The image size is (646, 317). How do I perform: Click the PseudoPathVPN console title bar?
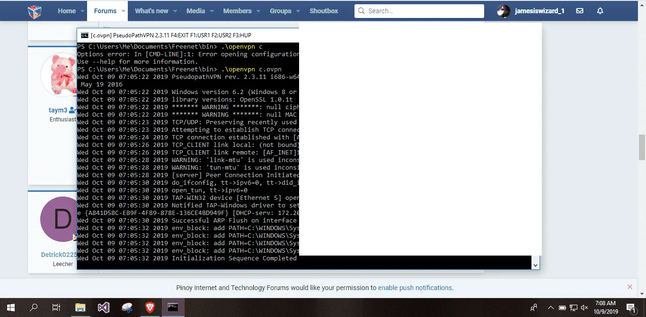[x=188, y=35]
